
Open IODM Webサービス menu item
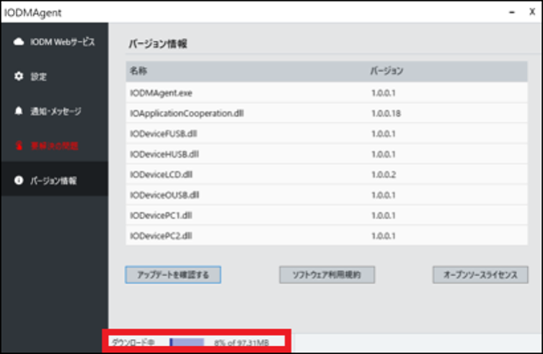coord(55,42)
